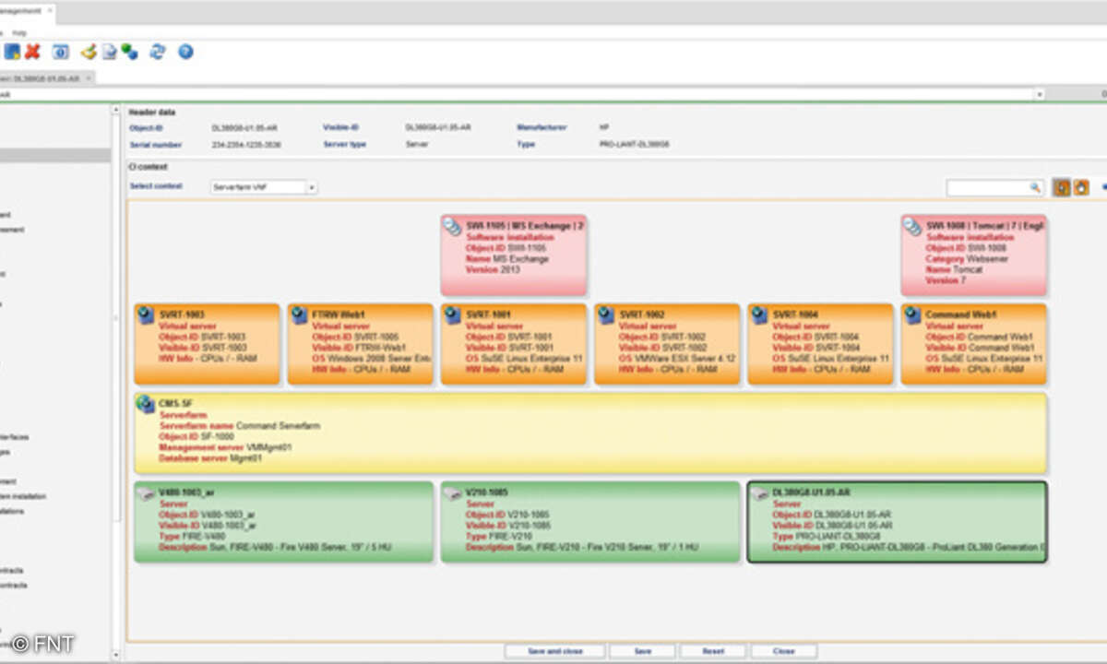
Task: Select the V210-1085 card title
Action: click(x=487, y=492)
